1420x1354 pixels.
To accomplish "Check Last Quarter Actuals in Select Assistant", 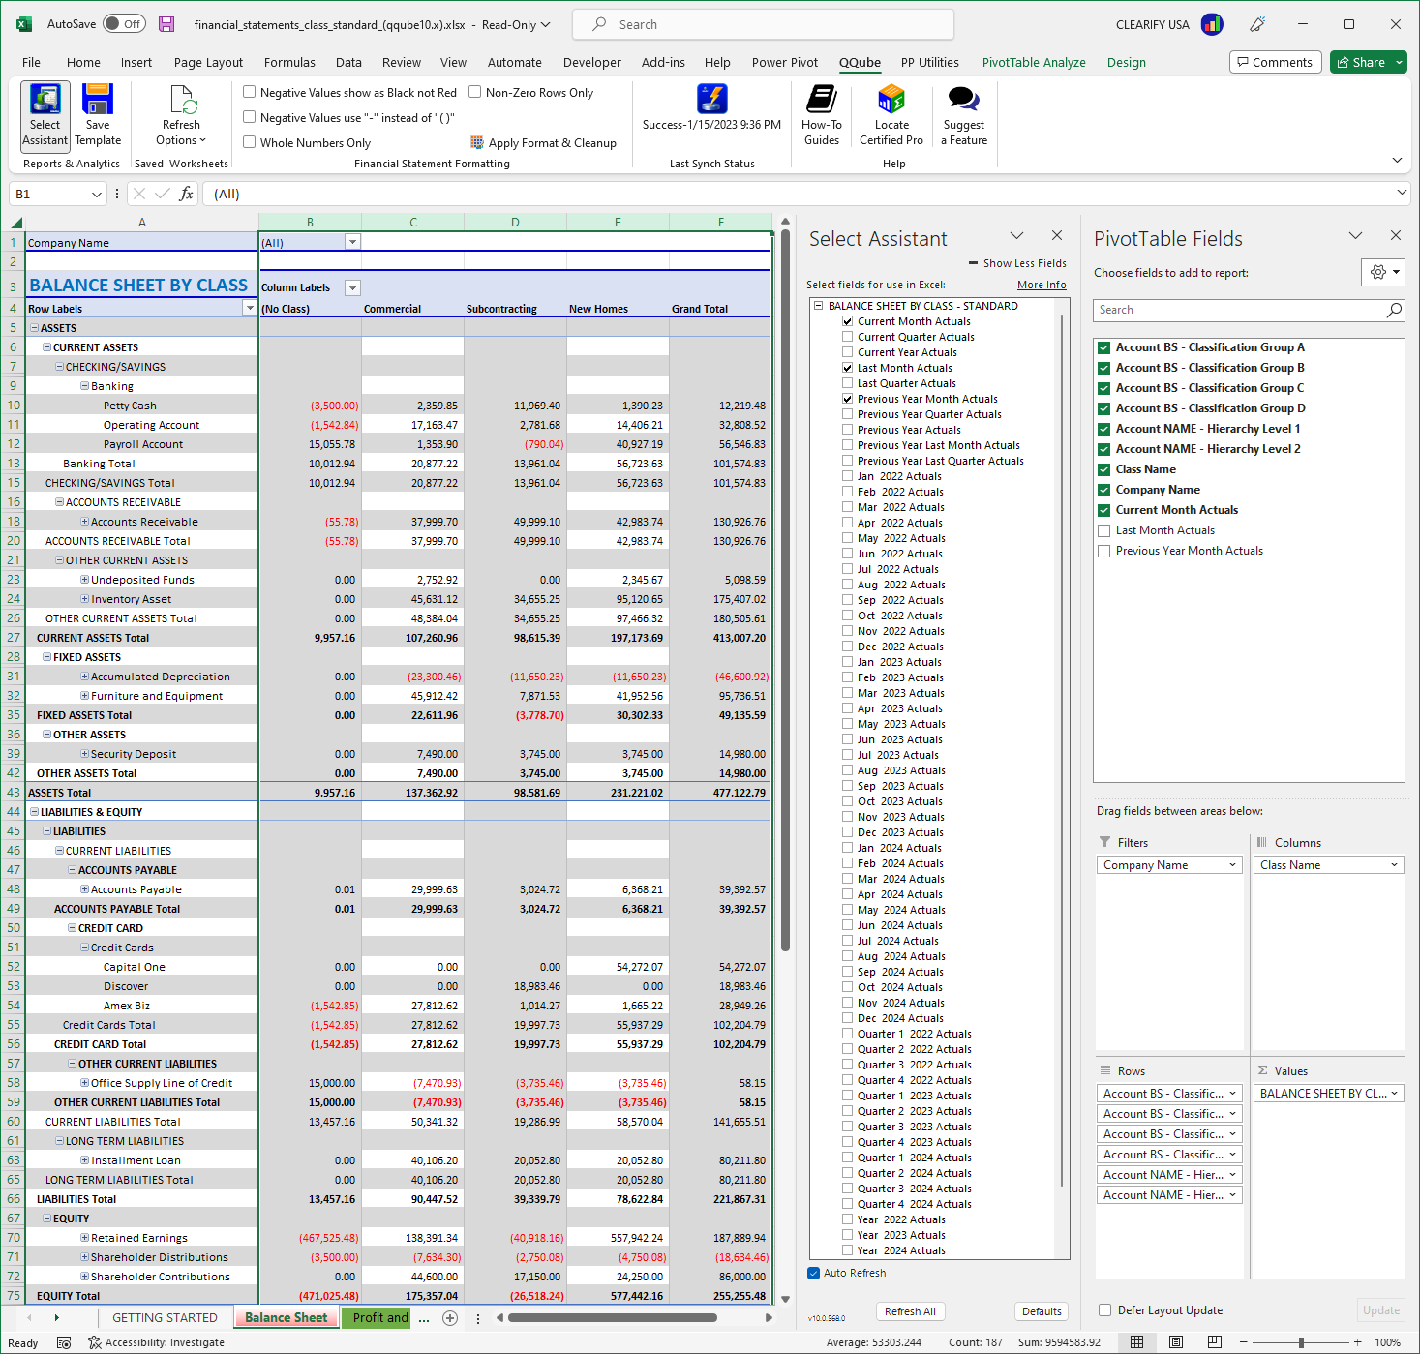I will (848, 382).
